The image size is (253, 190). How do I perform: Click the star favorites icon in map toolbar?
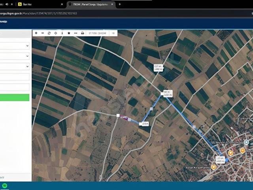pyautogui.click(x=69, y=33)
